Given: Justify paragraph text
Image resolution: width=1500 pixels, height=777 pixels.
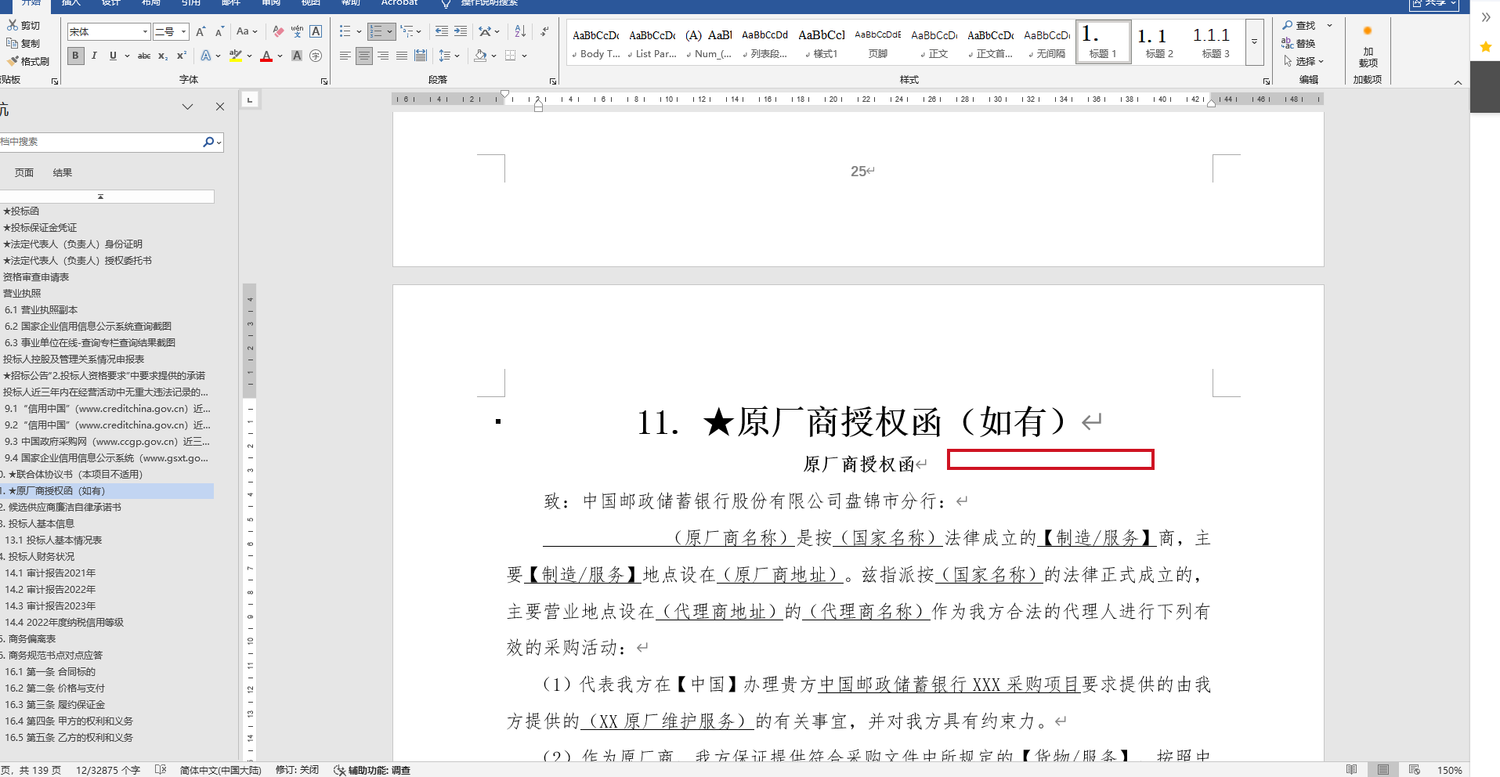Looking at the screenshot, I should [x=402, y=56].
